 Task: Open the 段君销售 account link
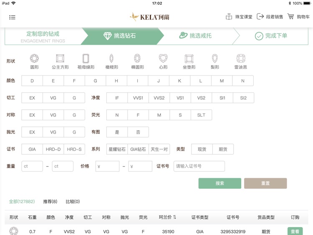point(270,17)
